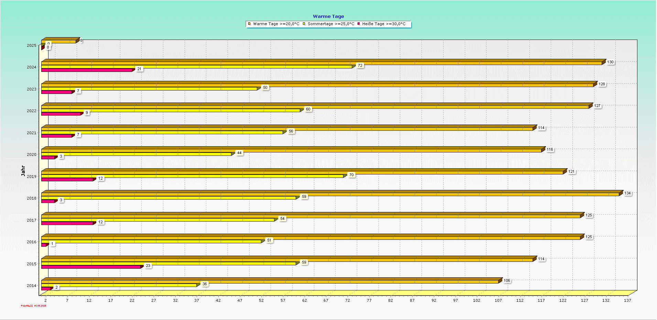Click the value label 36 for 2014
657x320 pixels.
click(x=205, y=284)
